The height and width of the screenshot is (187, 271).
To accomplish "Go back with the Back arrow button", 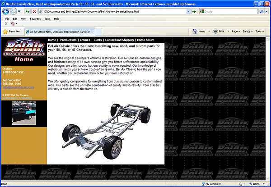I will pyautogui.click(x=6, y=12).
